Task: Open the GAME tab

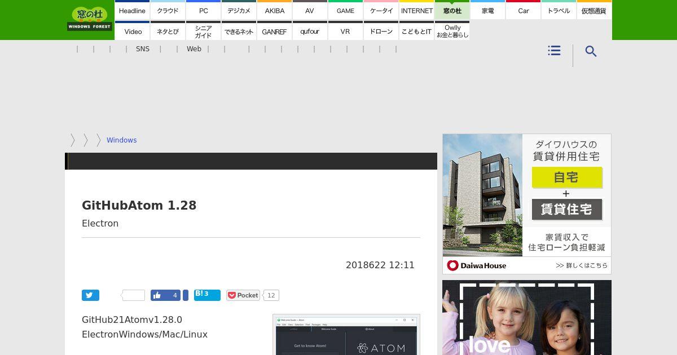Action: [345, 11]
